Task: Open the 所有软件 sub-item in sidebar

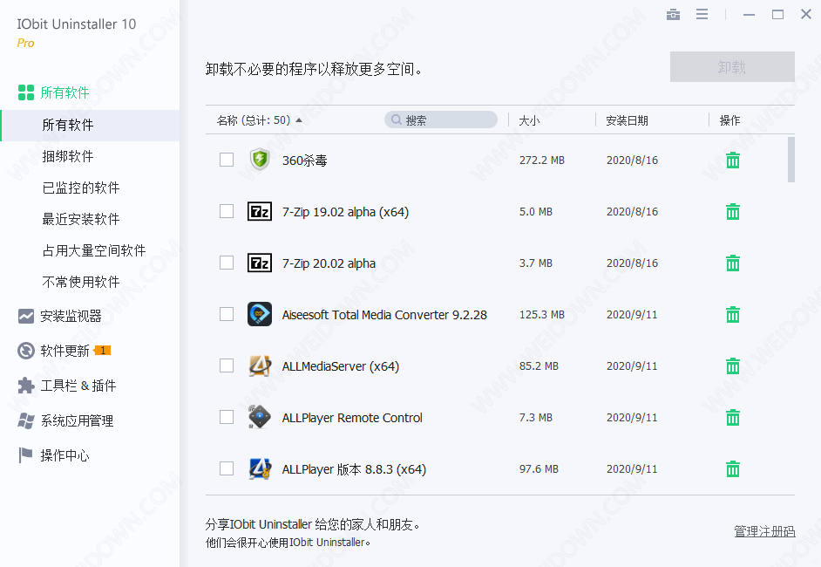Action: click(x=90, y=126)
